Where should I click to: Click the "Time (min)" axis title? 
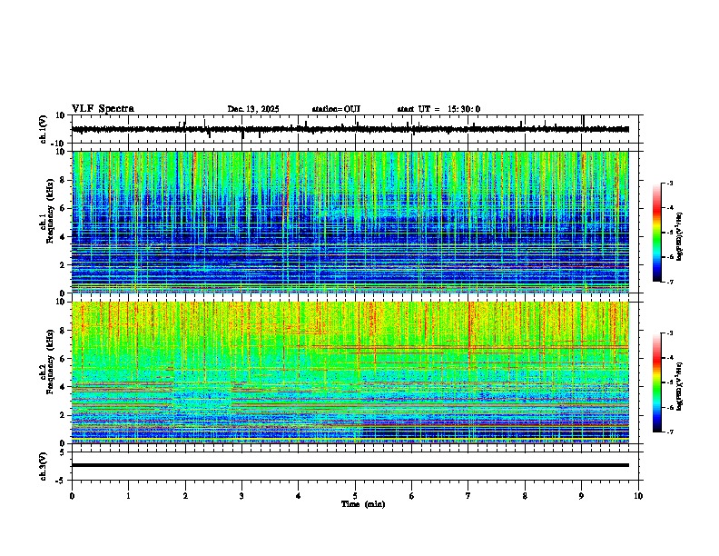[x=363, y=504]
